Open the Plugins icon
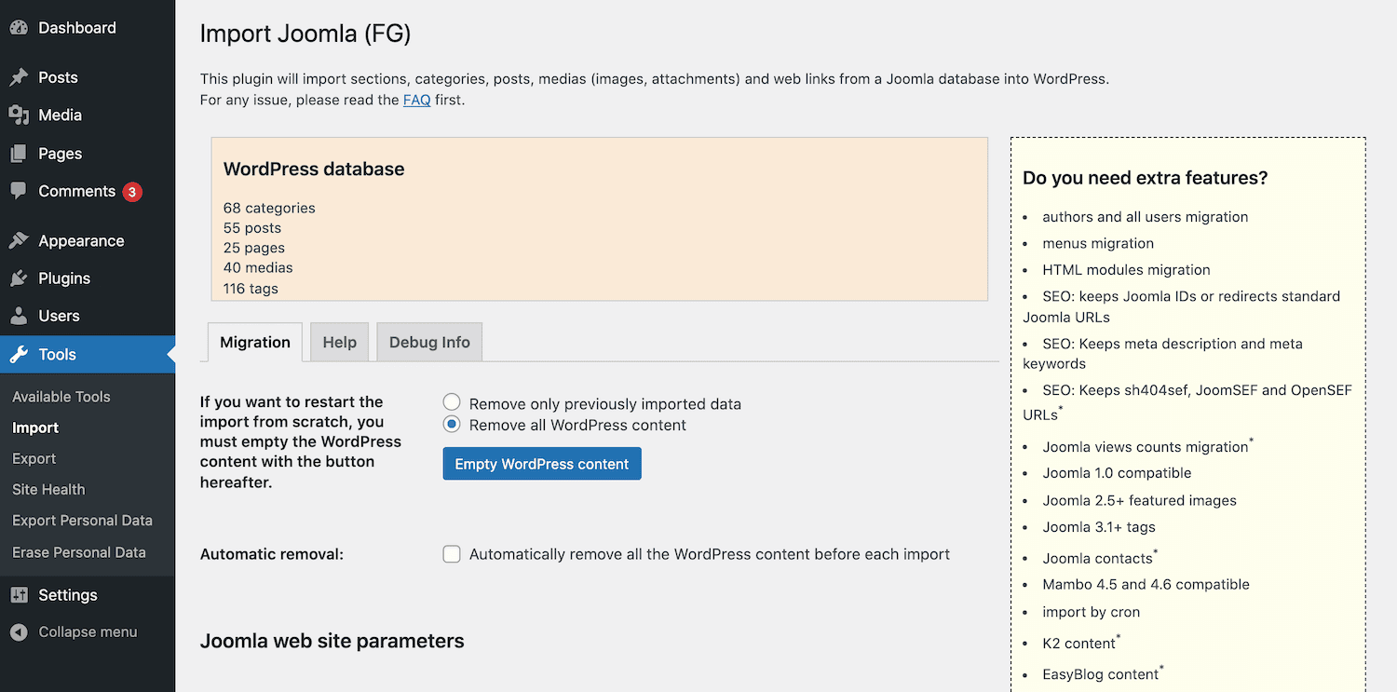Viewport: 1397px width, 692px height. pyautogui.click(x=20, y=278)
